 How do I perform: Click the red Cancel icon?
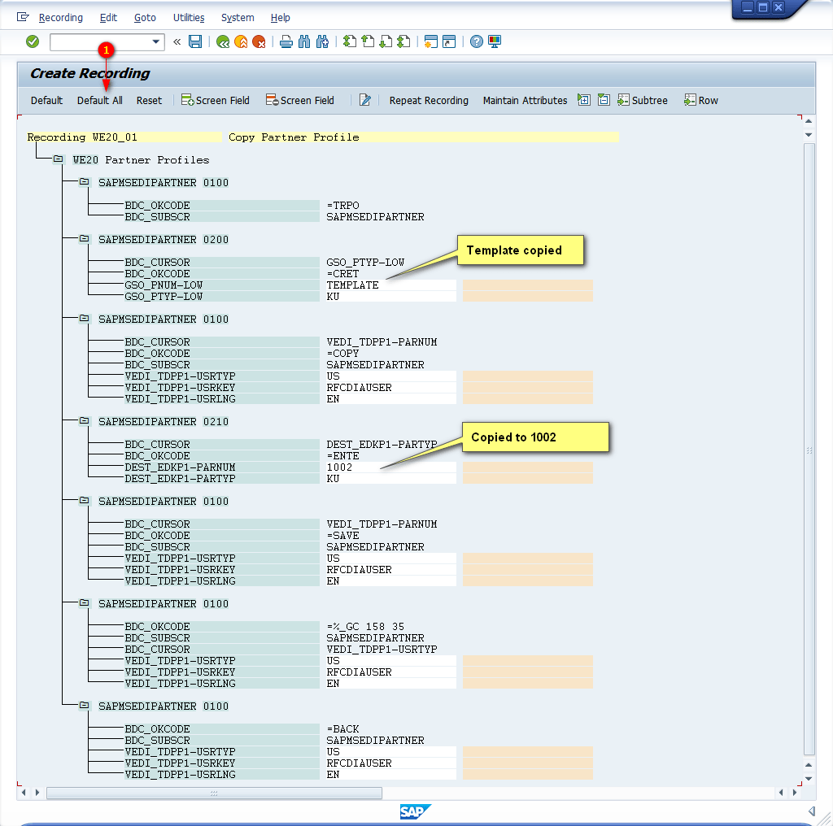tap(259, 41)
